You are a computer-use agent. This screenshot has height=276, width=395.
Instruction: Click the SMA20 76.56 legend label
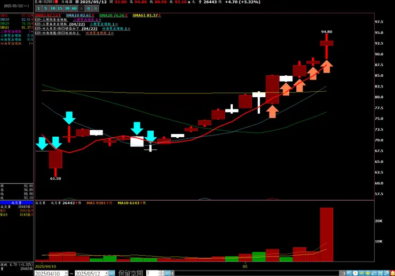(113, 15)
